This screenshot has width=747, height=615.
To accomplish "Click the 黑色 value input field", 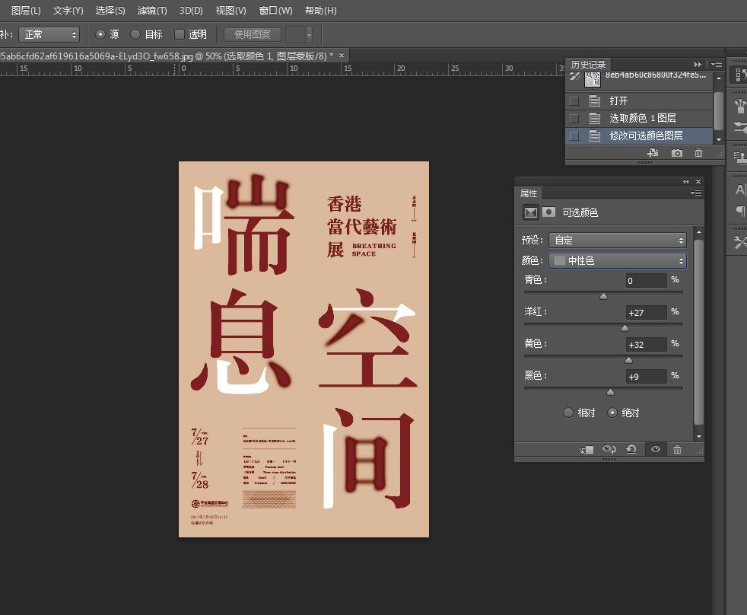I will [x=645, y=376].
